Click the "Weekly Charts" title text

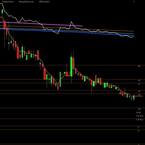[8, 2]
